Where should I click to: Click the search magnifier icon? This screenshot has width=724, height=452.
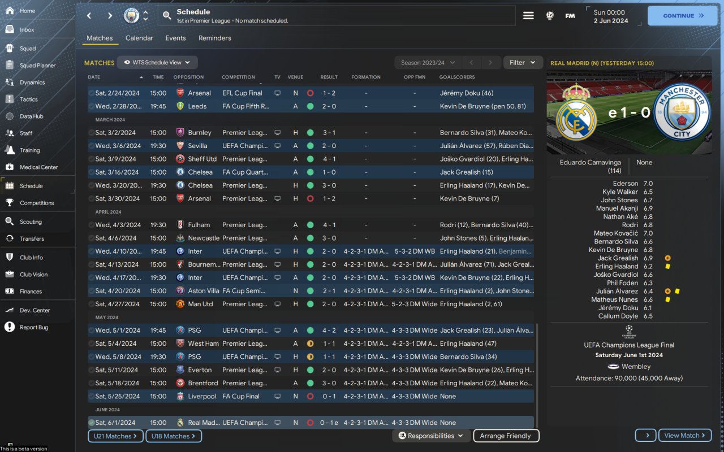pos(167,16)
